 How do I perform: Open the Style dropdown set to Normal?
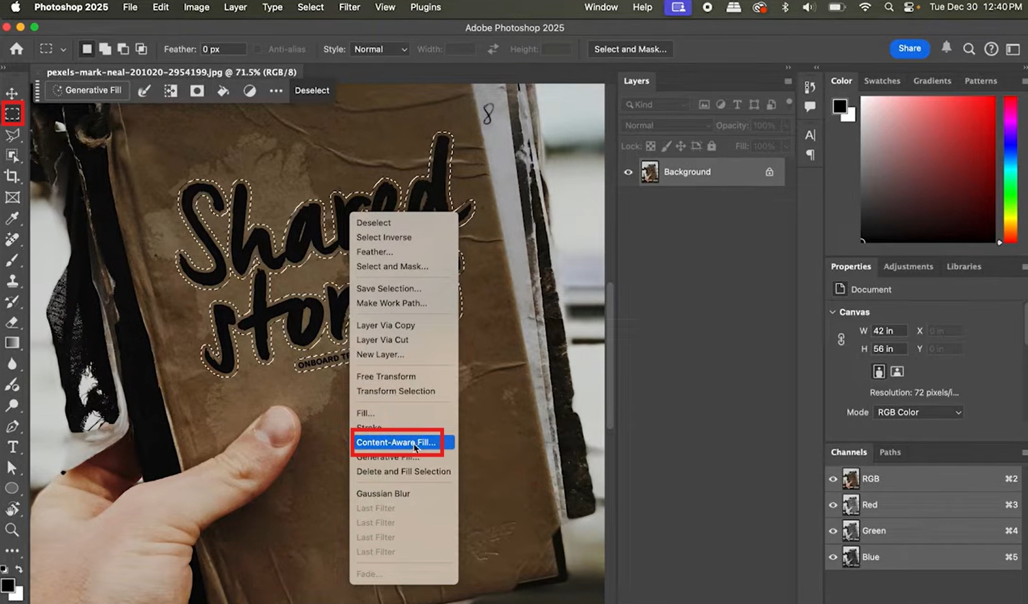380,49
